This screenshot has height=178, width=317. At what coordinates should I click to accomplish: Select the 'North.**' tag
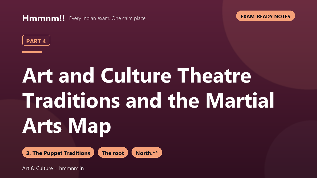(147, 152)
